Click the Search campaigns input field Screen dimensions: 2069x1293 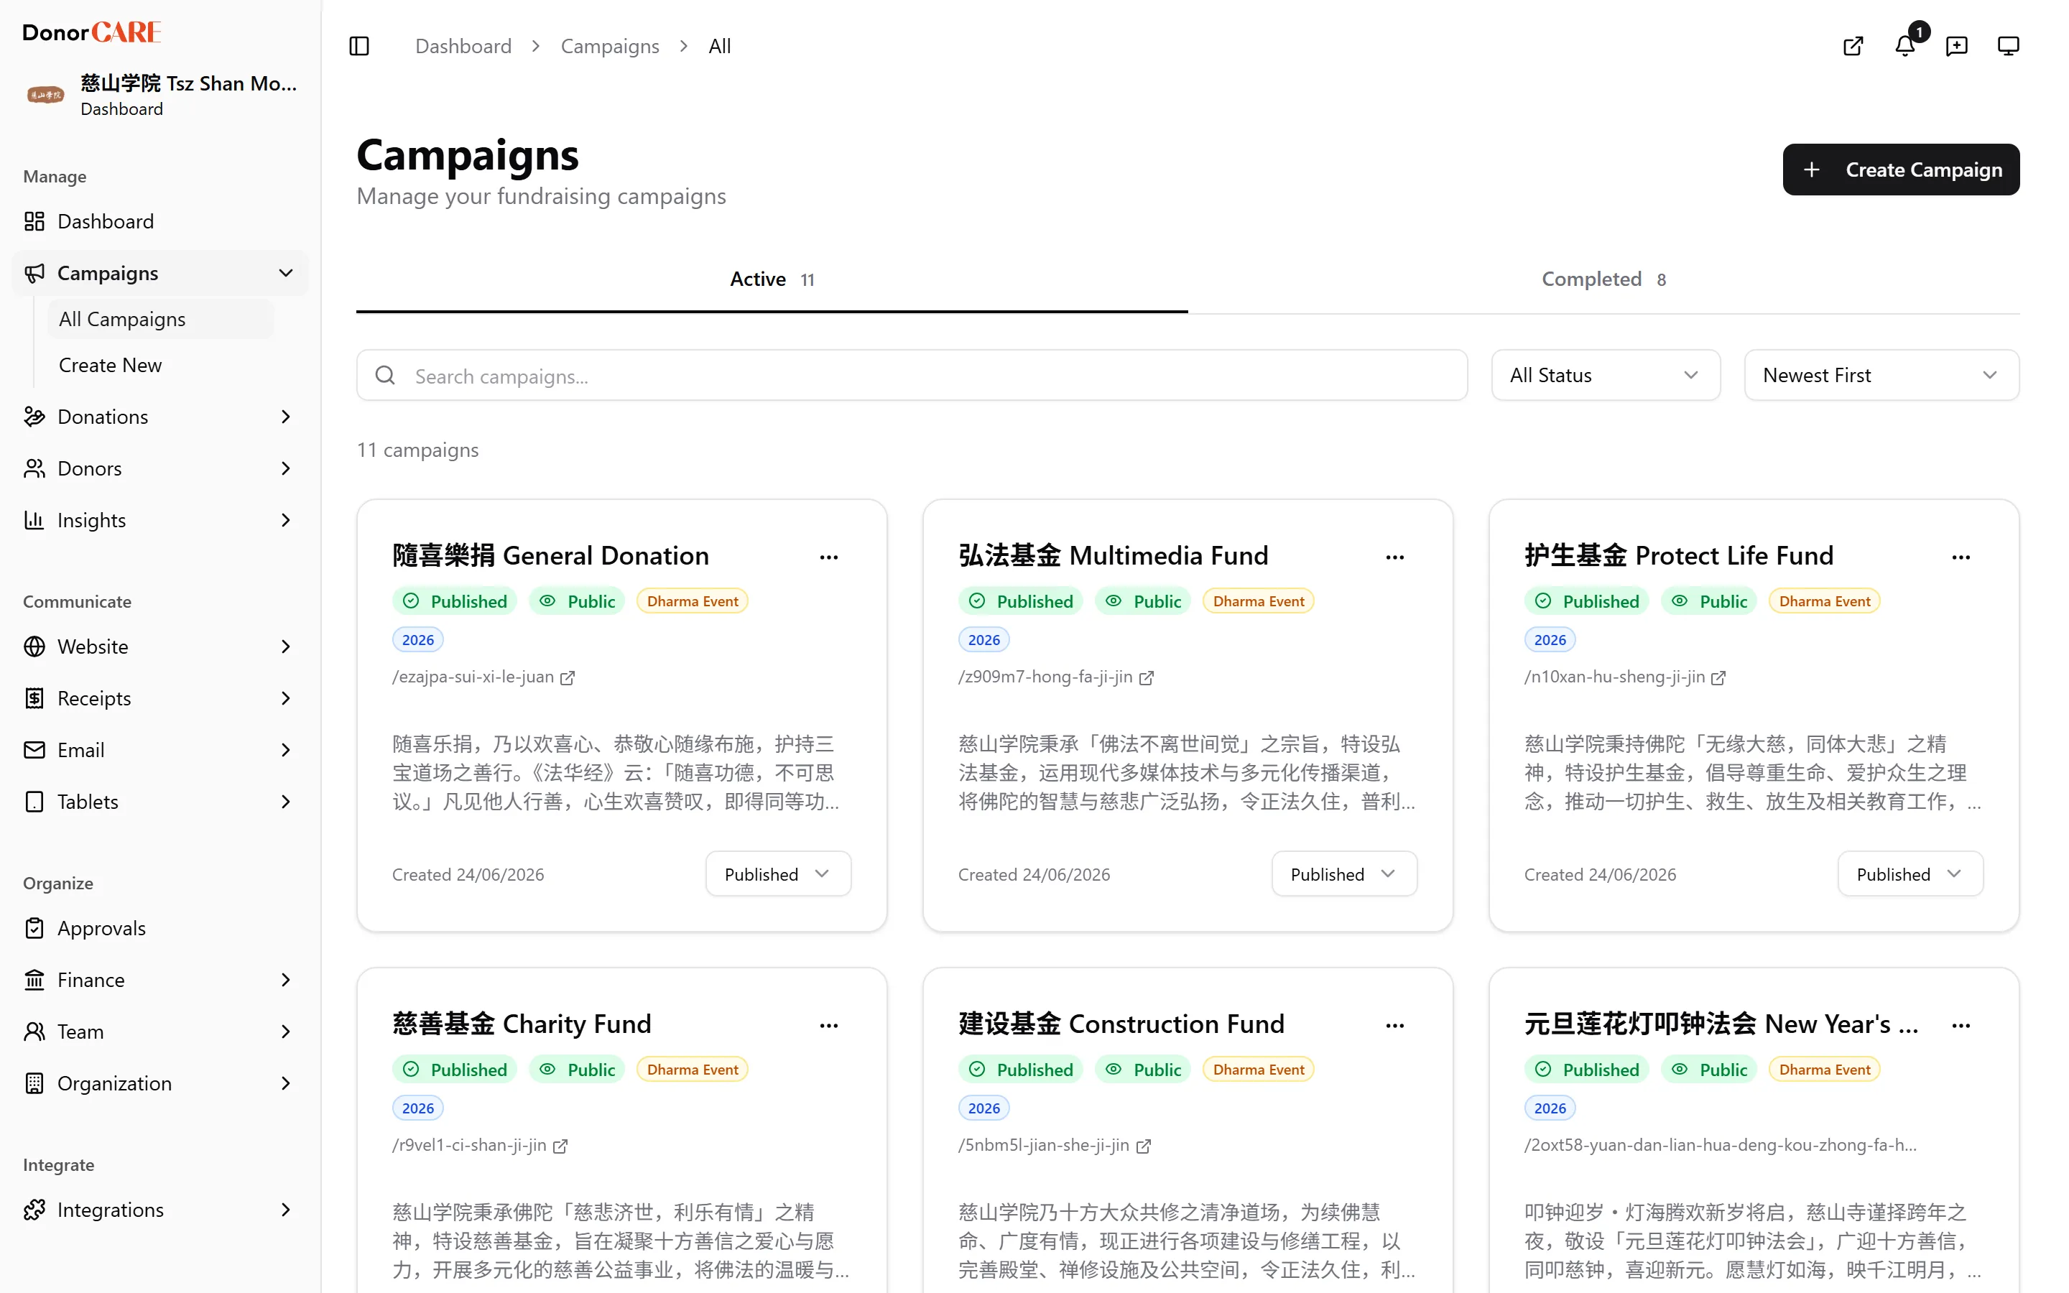[x=912, y=376]
